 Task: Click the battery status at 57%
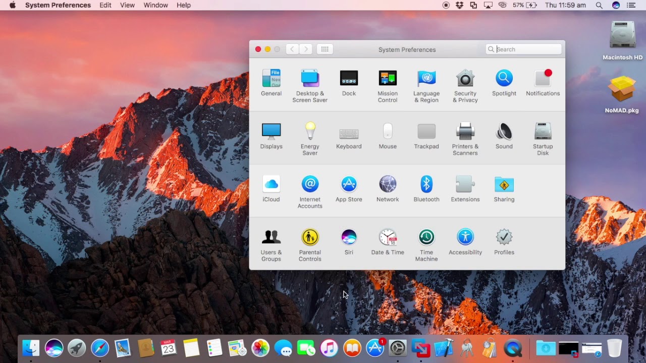[x=525, y=5]
